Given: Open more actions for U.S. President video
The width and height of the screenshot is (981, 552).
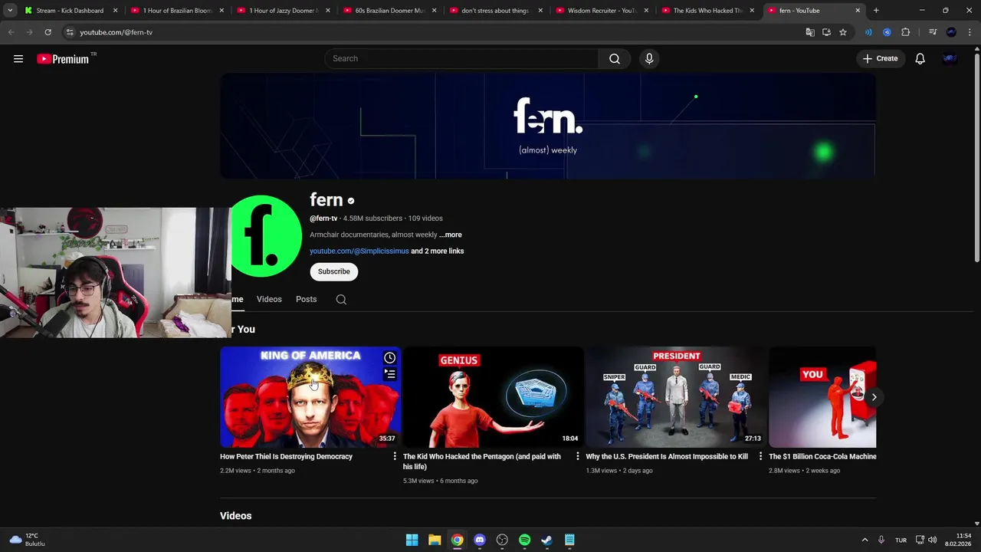Looking at the screenshot, I should [760, 456].
